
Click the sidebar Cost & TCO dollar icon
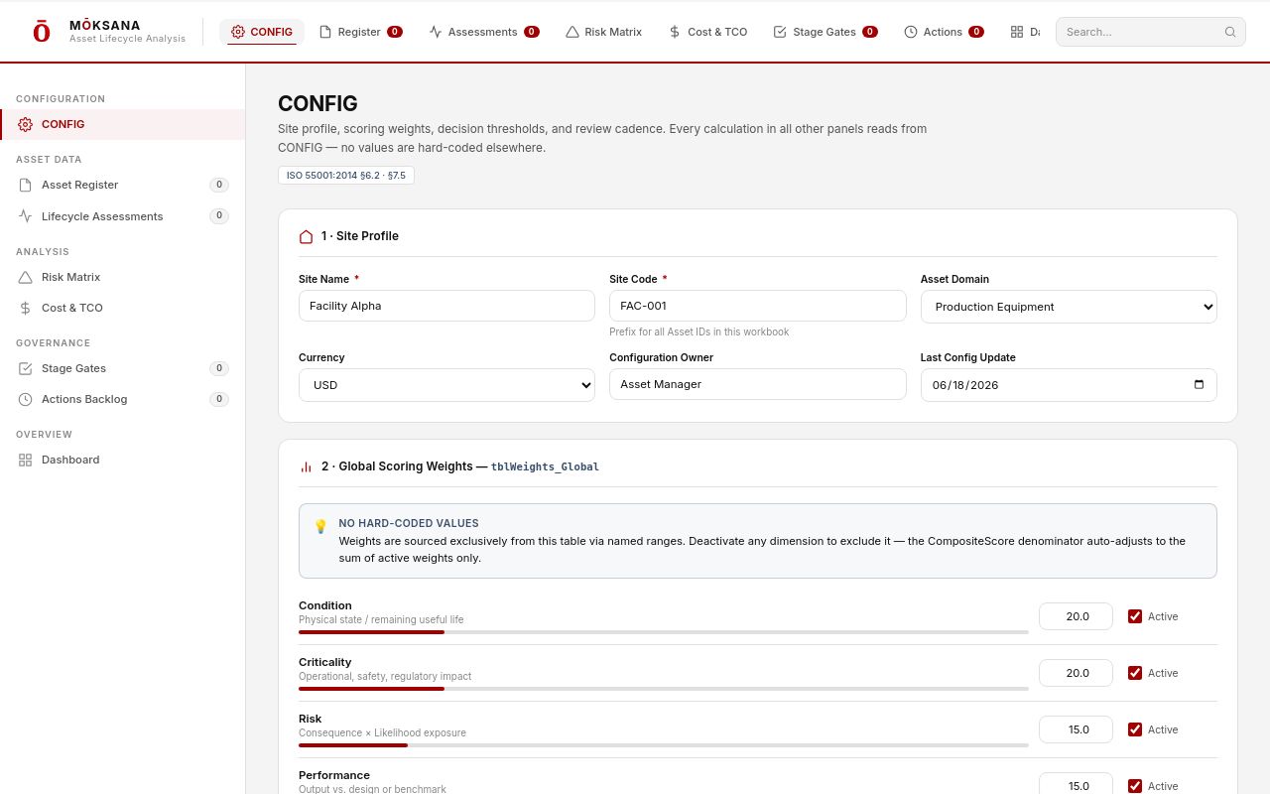click(26, 308)
